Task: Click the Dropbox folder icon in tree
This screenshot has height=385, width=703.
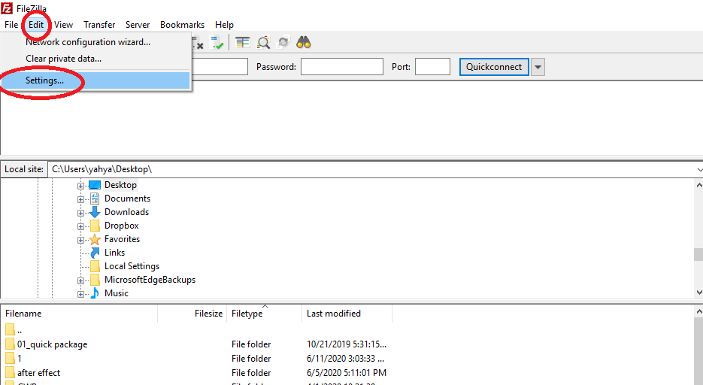Action: click(x=95, y=226)
